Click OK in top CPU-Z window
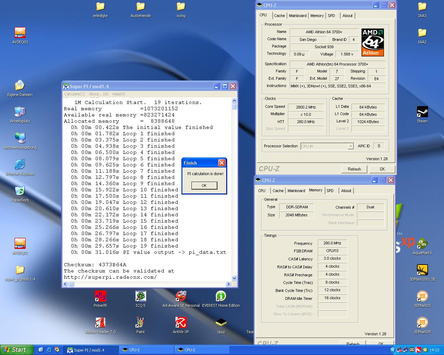Viewport: 444px width, 355px height. [x=382, y=169]
